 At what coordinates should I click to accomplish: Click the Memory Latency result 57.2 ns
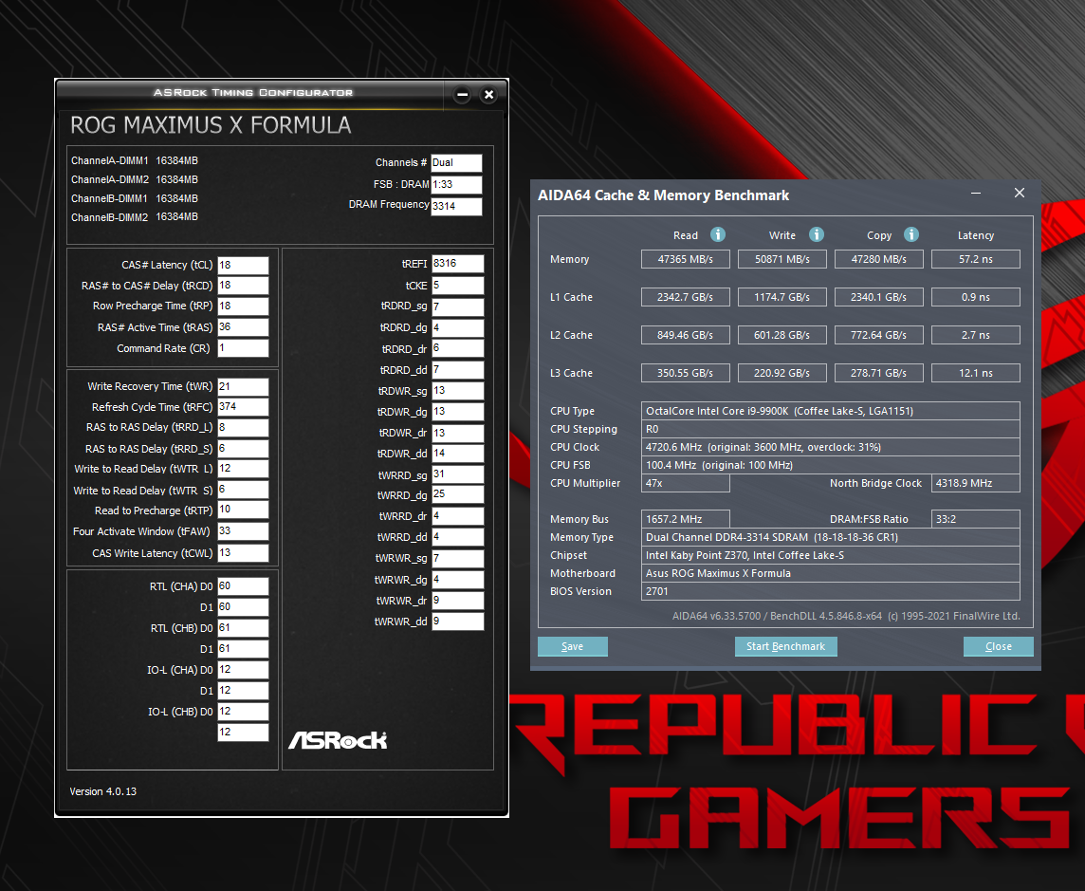(x=975, y=259)
